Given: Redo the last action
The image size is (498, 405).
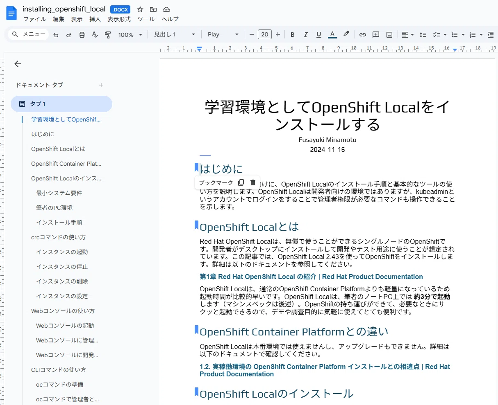Looking at the screenshot, I should (69, 35).
